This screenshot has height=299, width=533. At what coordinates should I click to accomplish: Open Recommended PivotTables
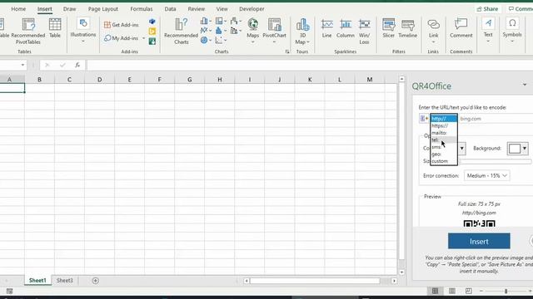click(x=28, y=32)
